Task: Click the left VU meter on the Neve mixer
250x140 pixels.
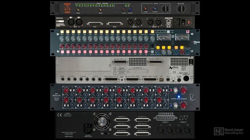Action: click(x=164, y=37)
